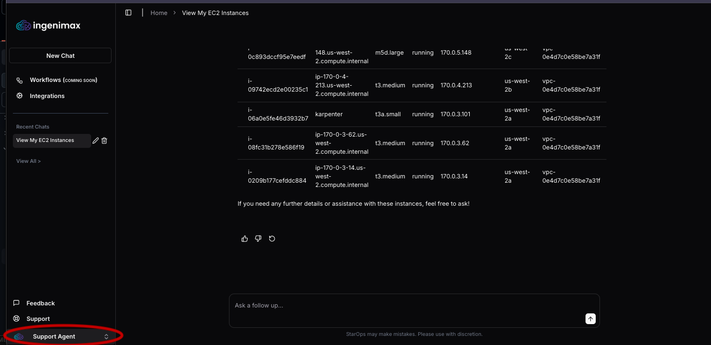This screenshot has width=711, height=345.
Task: Click the thumbs up icon
Action: click(245, 239)
